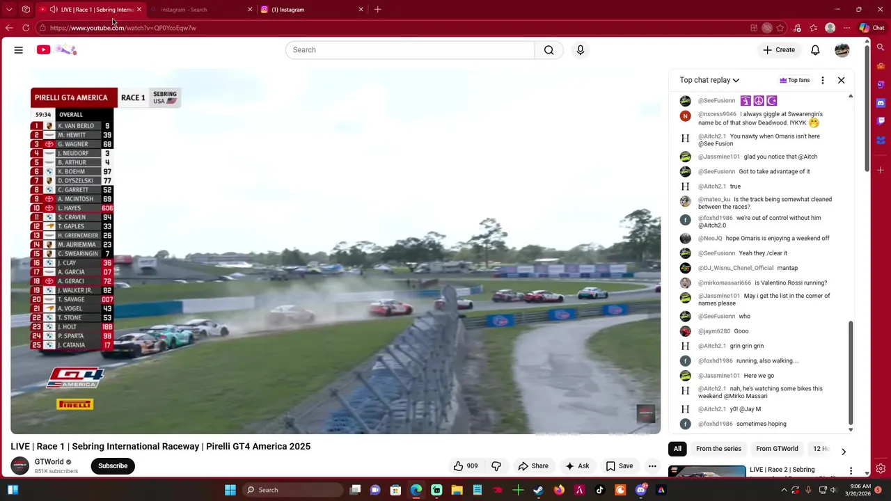Open a new browser tab

pos(377,10)
